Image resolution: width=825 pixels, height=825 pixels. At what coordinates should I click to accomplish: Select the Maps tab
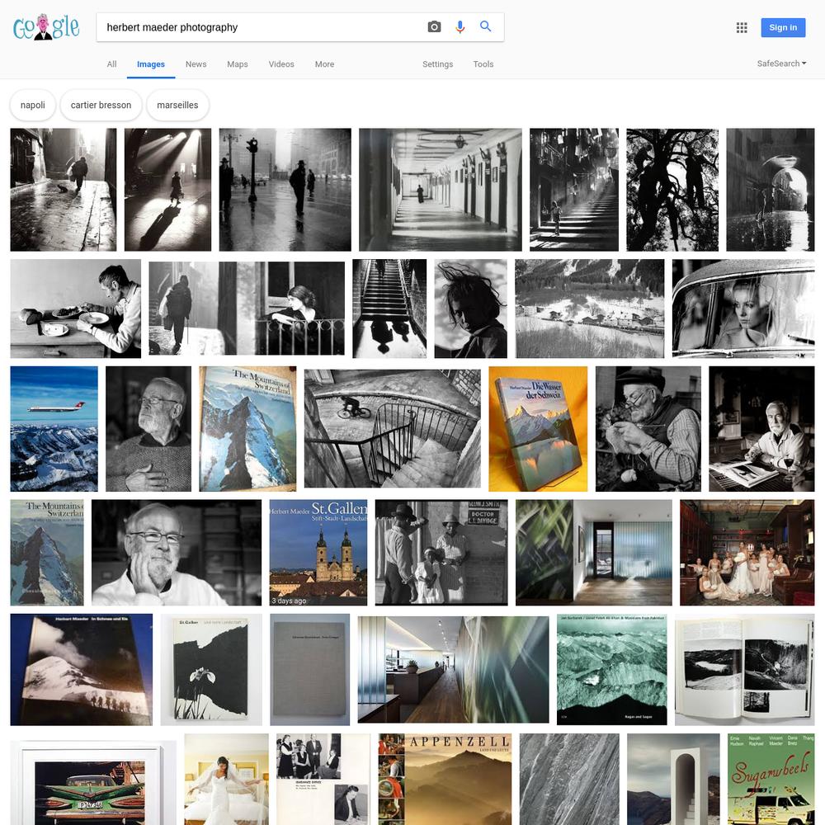click(238, 64)
